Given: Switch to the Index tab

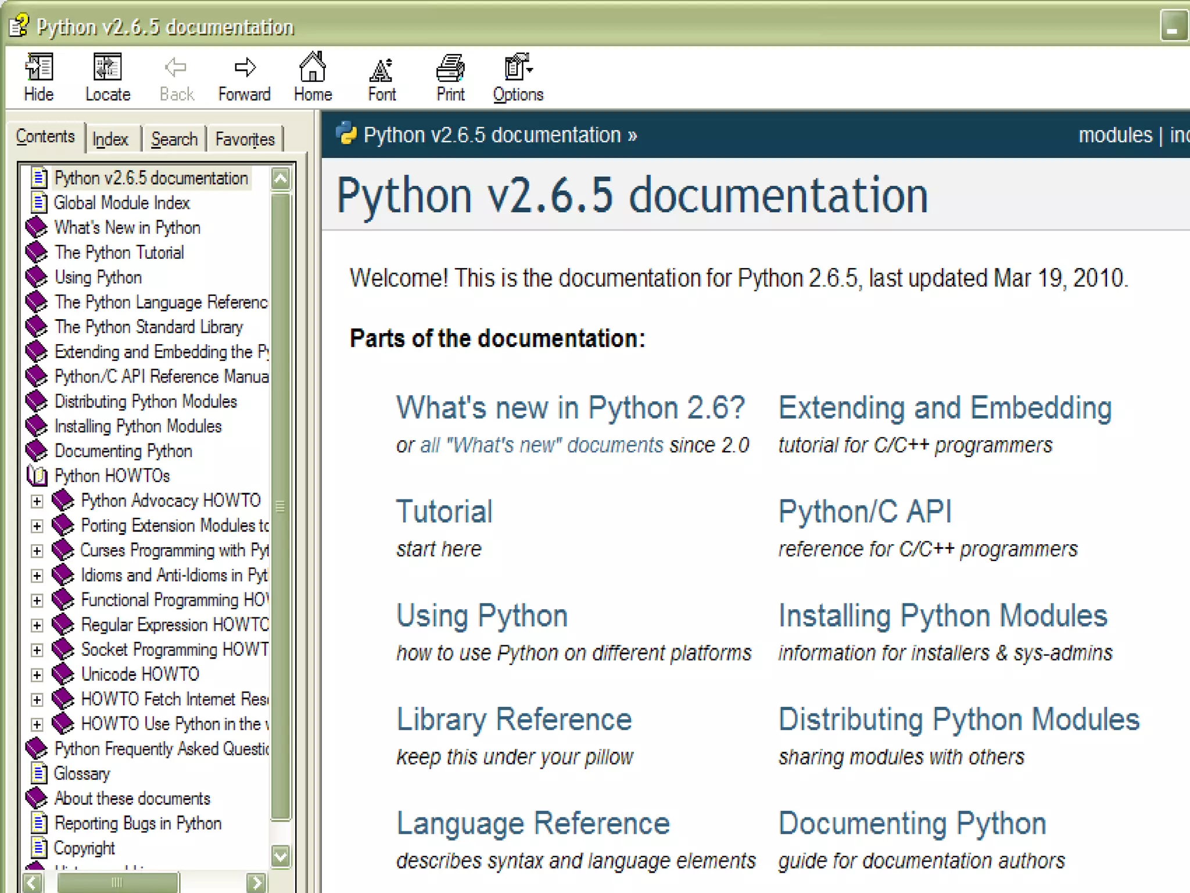Looking at the screenshot, I should [110, 140].
